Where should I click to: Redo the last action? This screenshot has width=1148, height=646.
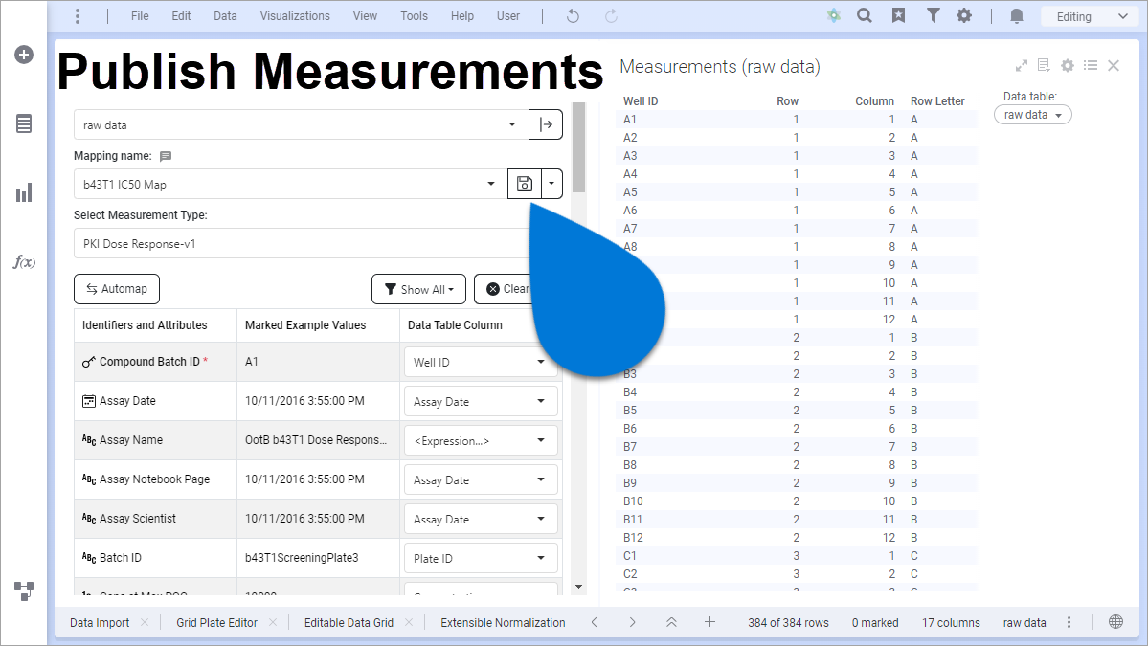(611, 16)
